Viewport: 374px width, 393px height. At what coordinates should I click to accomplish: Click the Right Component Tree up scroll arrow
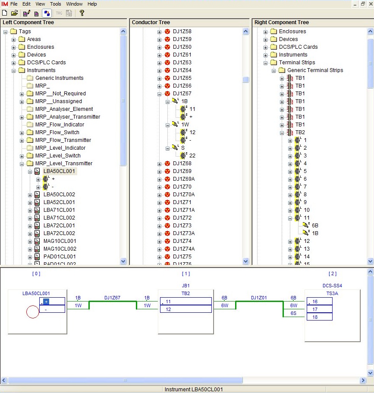coord(370,31)
